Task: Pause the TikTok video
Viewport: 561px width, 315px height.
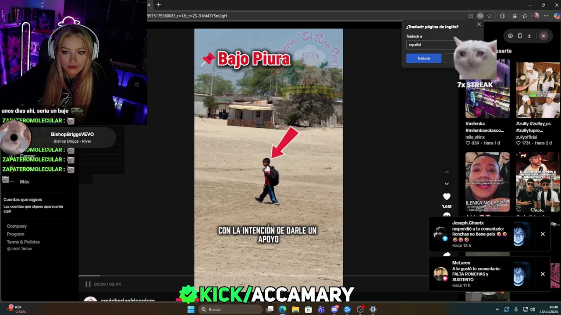Action: [x=88, y=284]
